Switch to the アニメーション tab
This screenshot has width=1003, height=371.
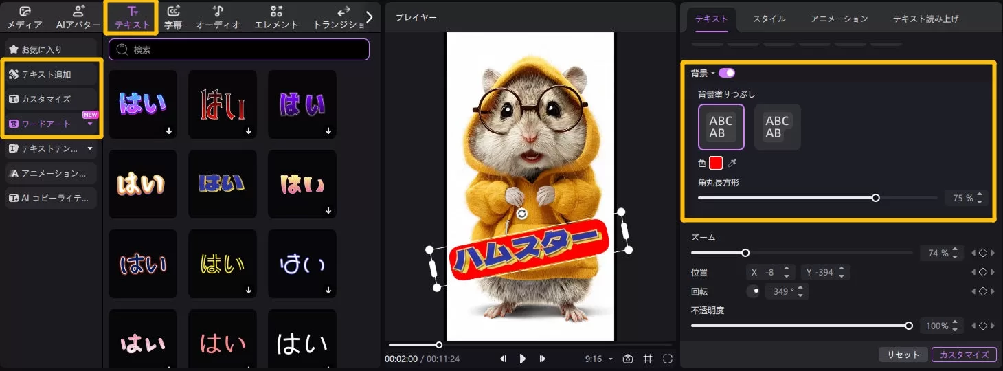[x=839, y=19]
